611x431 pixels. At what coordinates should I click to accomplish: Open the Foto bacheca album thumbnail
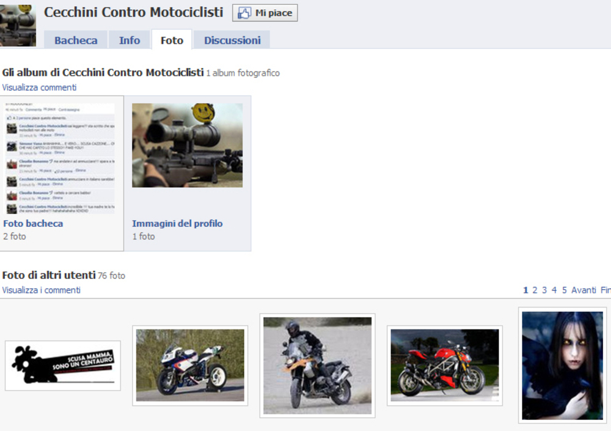pos(60,158)
